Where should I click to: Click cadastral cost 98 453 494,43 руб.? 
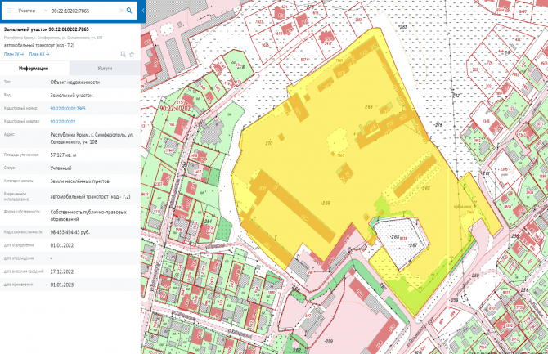click(70, 232)
